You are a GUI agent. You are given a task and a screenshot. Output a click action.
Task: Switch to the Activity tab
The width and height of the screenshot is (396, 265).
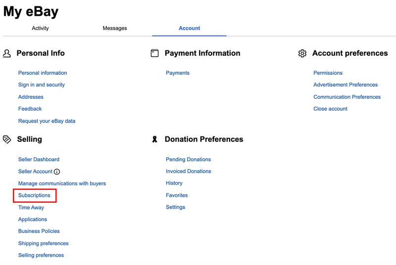[x=40, y=28]
